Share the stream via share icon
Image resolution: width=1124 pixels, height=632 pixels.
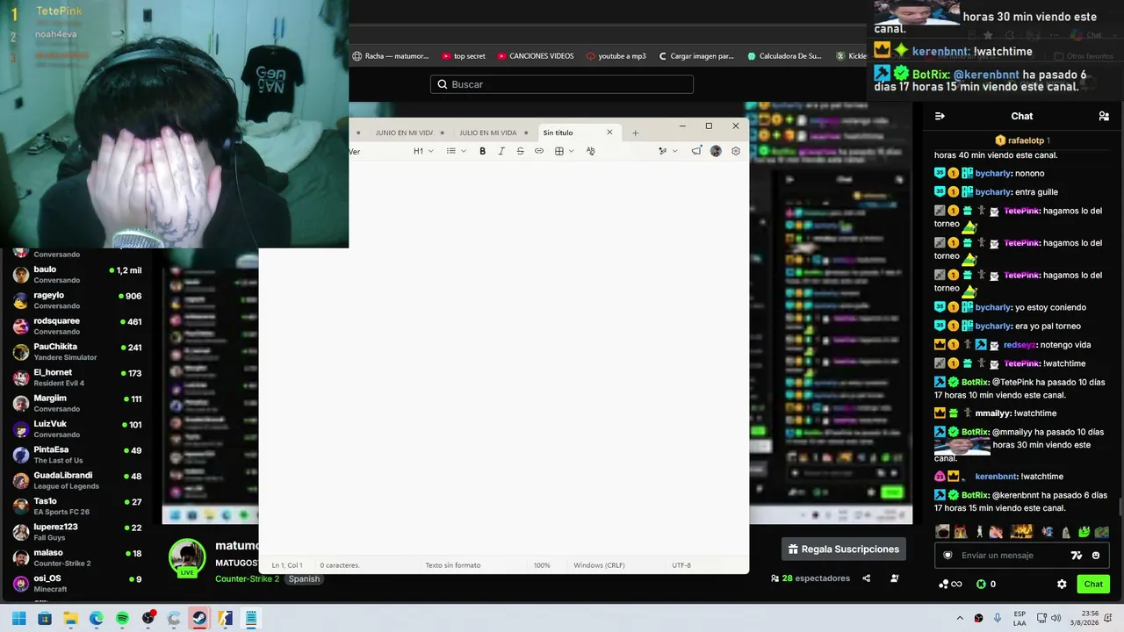[867, 578]
